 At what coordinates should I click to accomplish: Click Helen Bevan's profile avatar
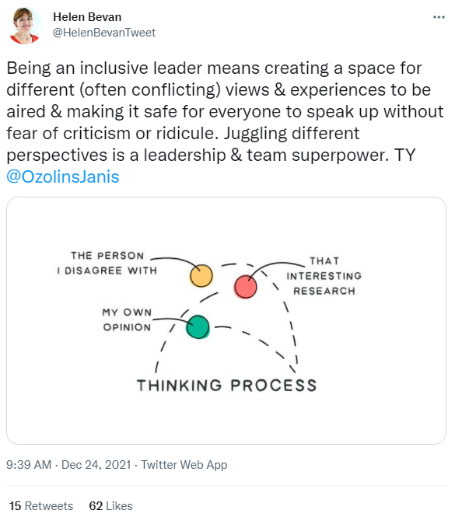pyautogui.click(x=25, y=26)
